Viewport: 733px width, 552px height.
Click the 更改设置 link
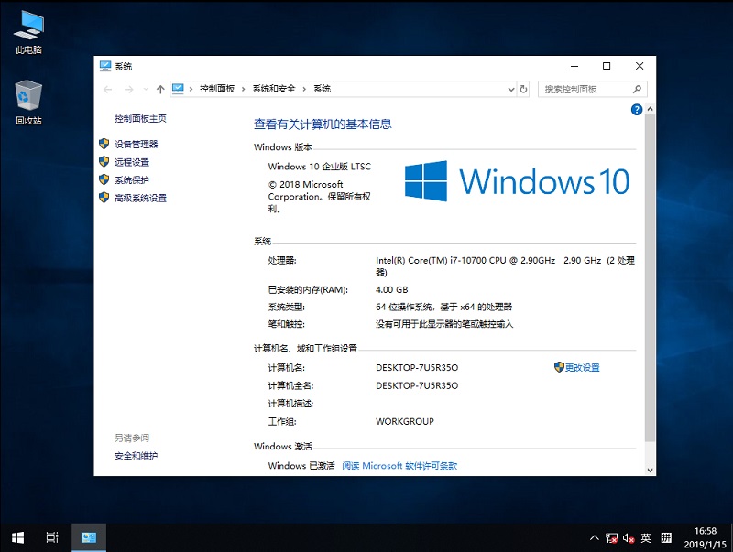(x=582, y=367)
